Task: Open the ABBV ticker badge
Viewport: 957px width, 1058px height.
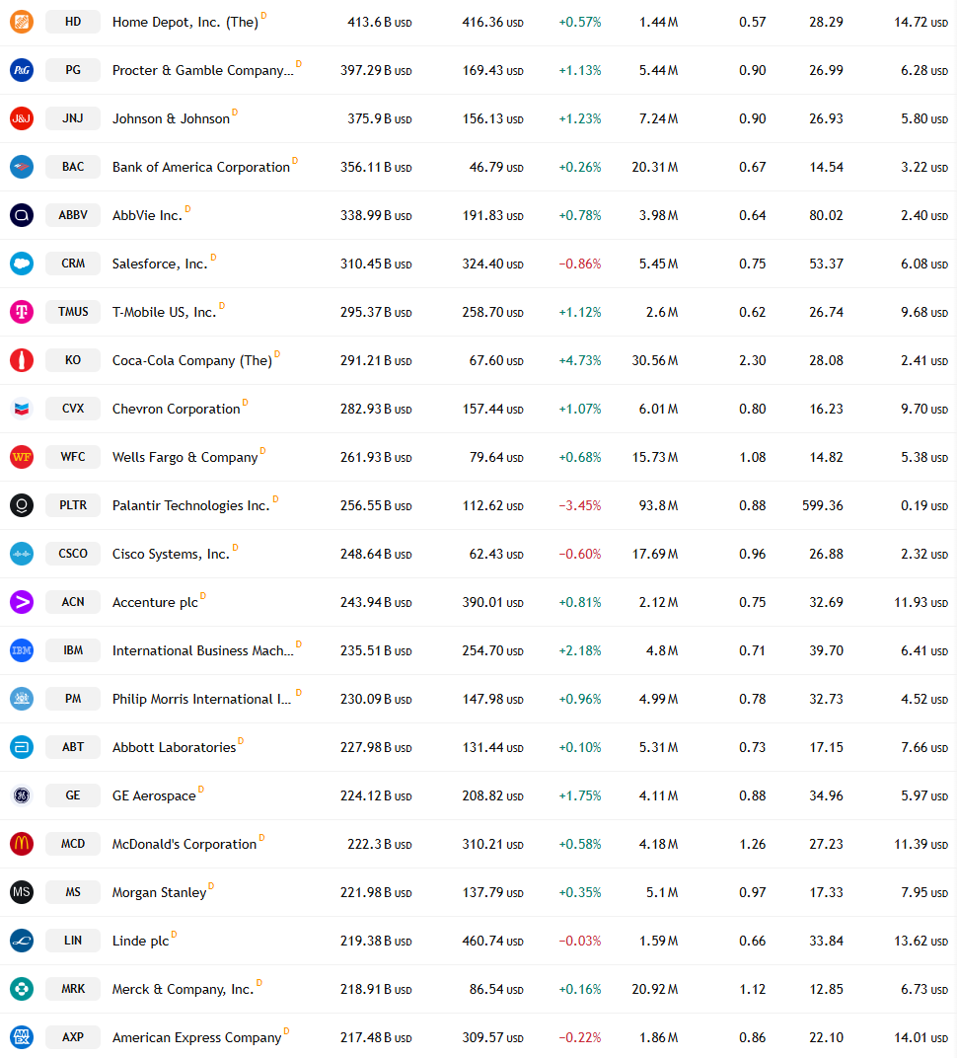Action: [73, 215]
